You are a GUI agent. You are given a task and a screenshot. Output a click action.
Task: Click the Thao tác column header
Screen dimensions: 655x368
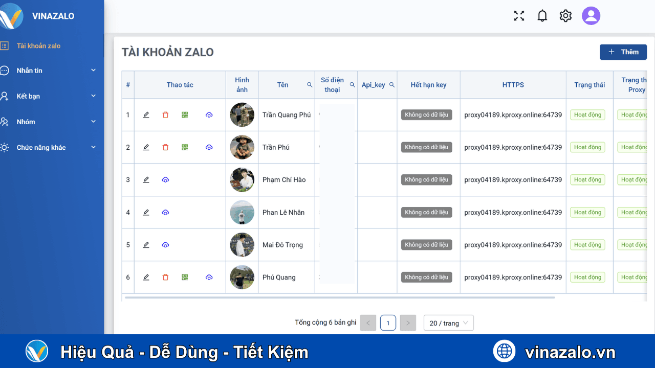[180, 85]
